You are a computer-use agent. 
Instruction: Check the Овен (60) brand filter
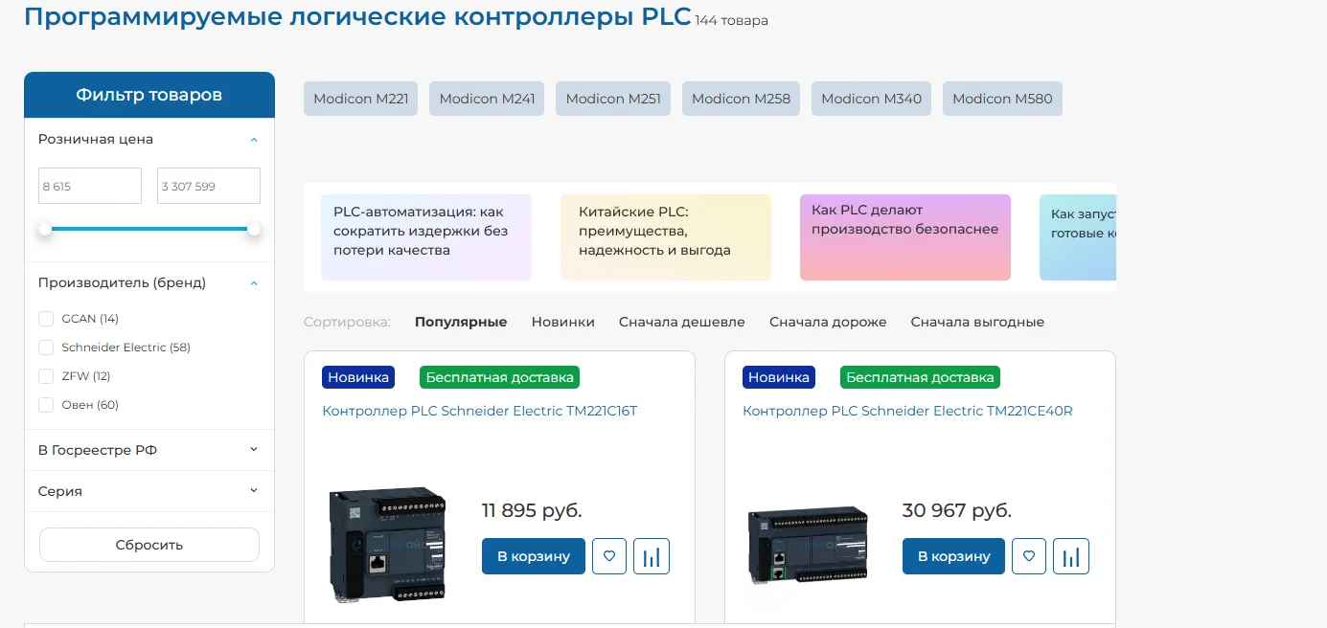46,405
